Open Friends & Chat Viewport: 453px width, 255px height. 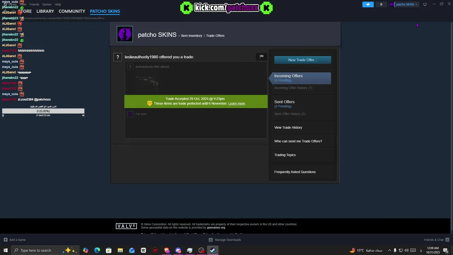(437, 240)
